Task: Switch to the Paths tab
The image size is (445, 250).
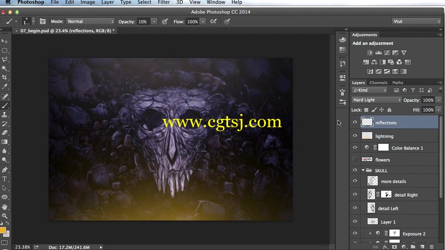Action: pyautogui.click(x=398, y=82)
